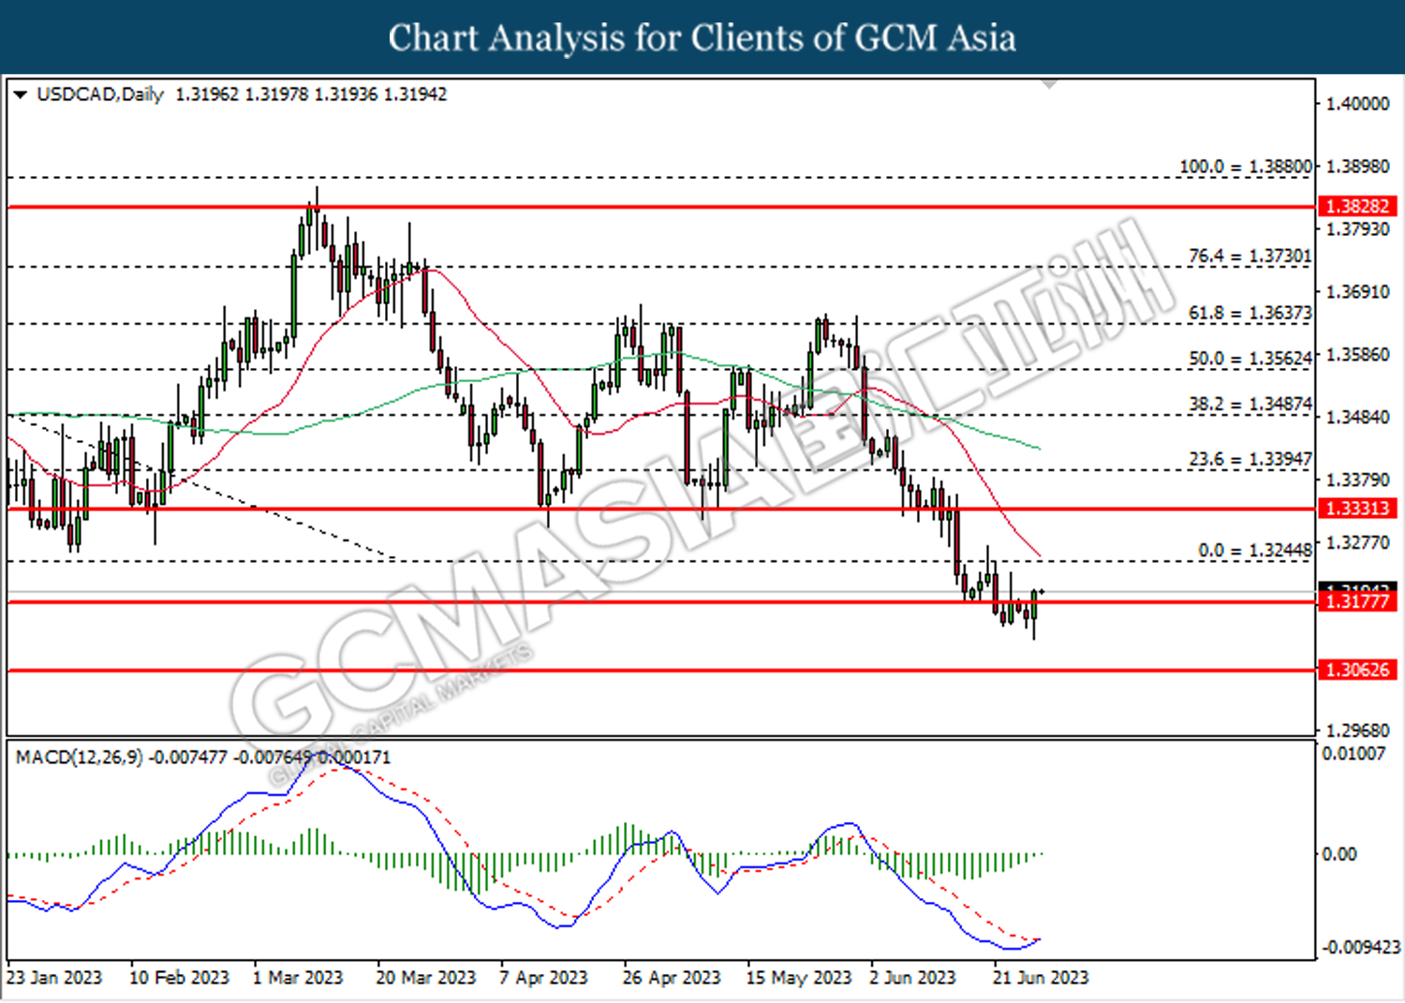
Task: Click the red 1.31777 price tag
Action: (1357, 601)
